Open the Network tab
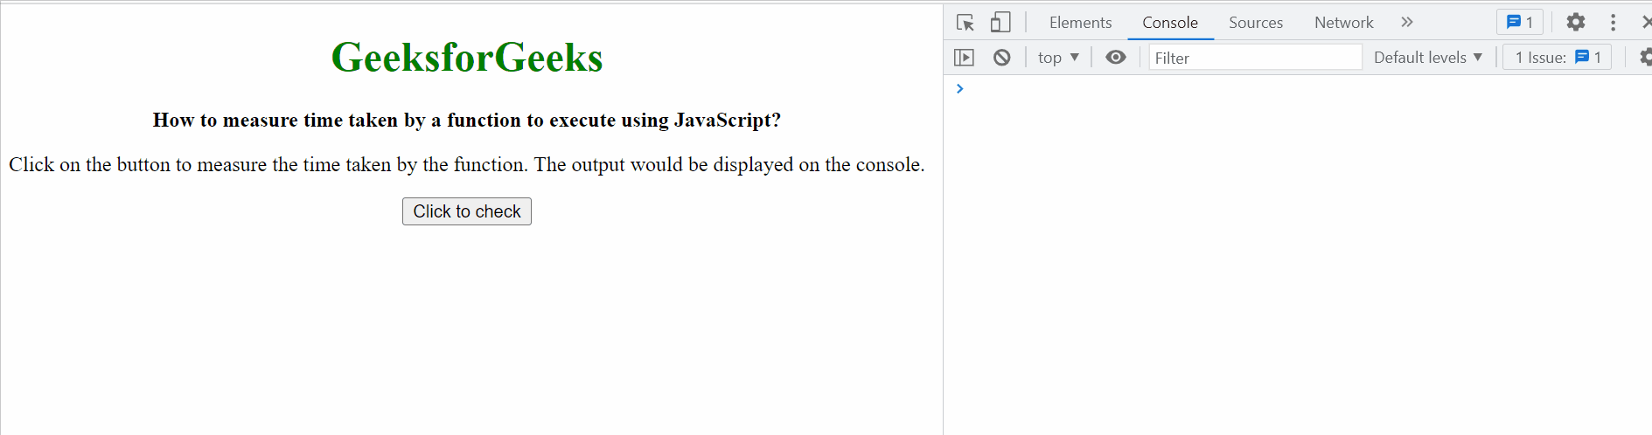This screenshot has width=1652, height=435. [x=1343, y=23]
